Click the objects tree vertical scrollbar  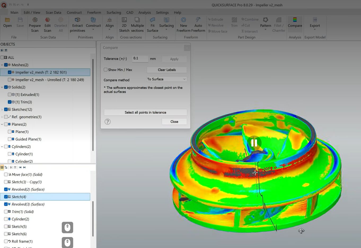[93, 105]
